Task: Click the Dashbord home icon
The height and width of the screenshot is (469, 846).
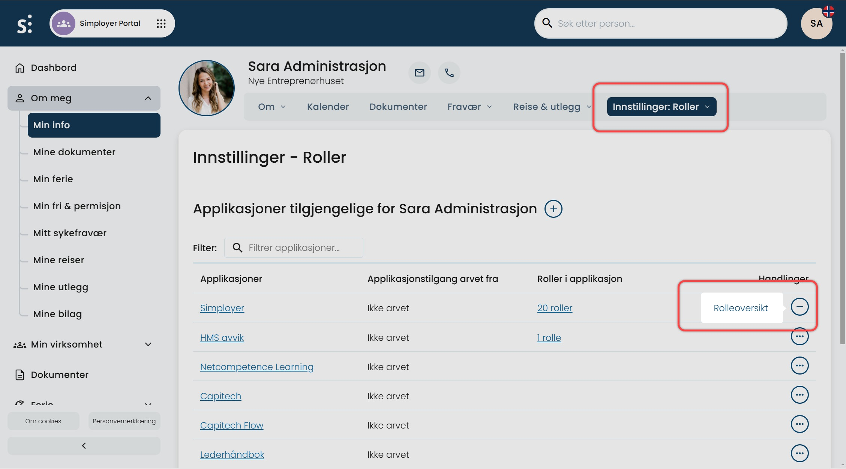Action: (x=20, y=68)
